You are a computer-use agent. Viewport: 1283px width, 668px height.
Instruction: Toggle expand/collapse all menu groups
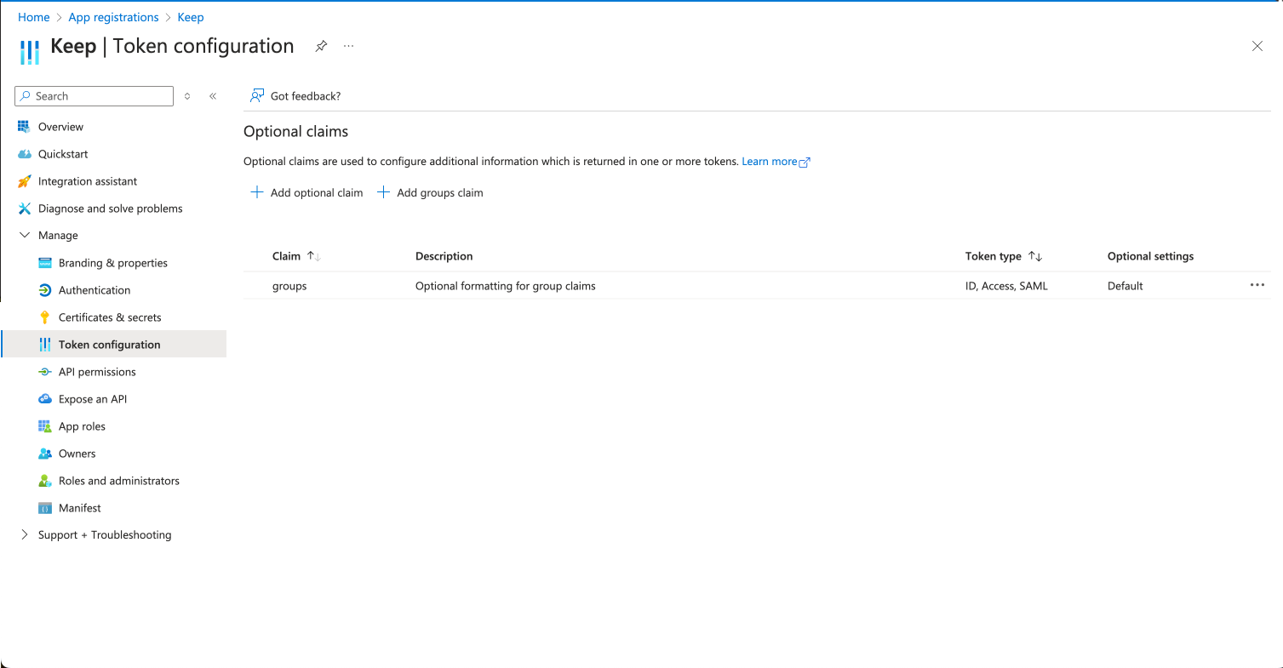pyautogui.click(x=187, y=96)
